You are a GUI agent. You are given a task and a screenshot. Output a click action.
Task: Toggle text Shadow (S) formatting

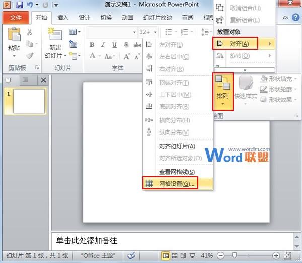tap(126, 45)
